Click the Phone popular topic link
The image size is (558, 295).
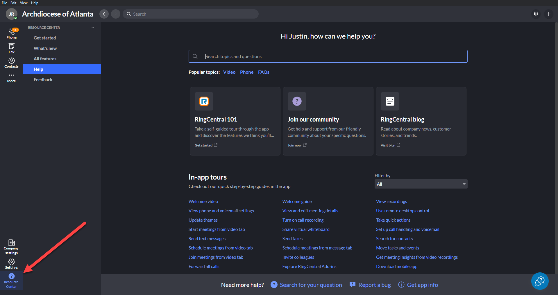click(x=247, y=72)
